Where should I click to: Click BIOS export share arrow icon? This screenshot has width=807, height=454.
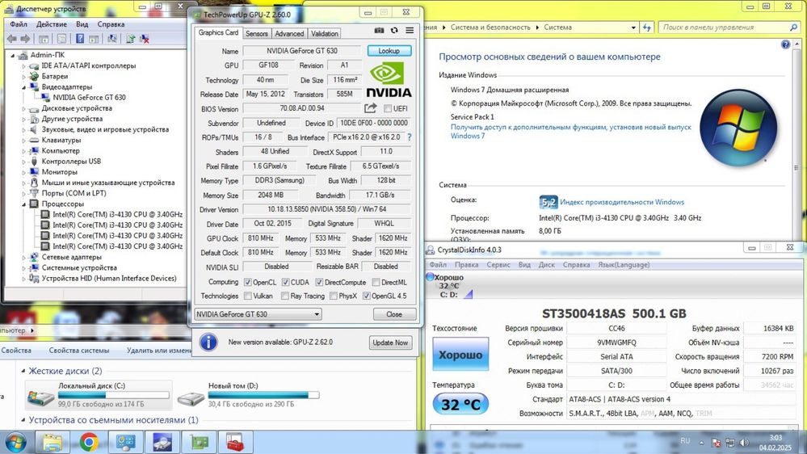[371, 108]
